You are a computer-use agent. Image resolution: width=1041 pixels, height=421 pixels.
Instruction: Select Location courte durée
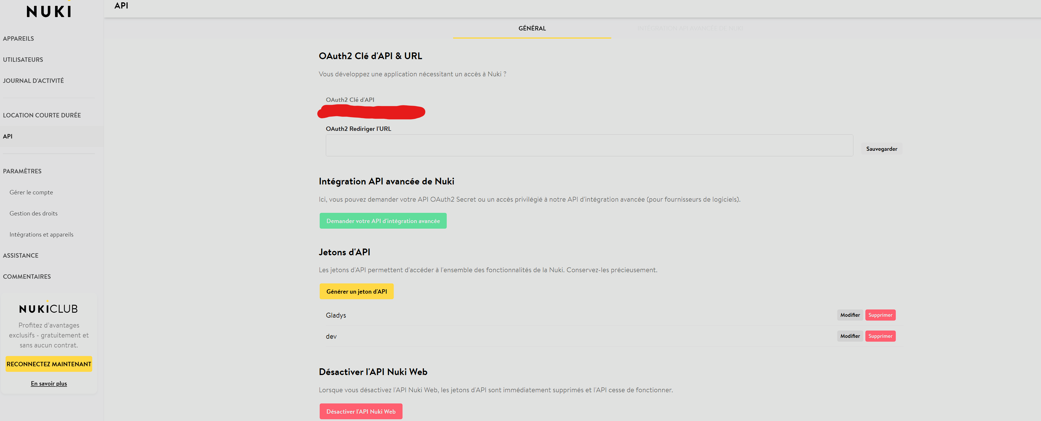(x=42, y=115)
